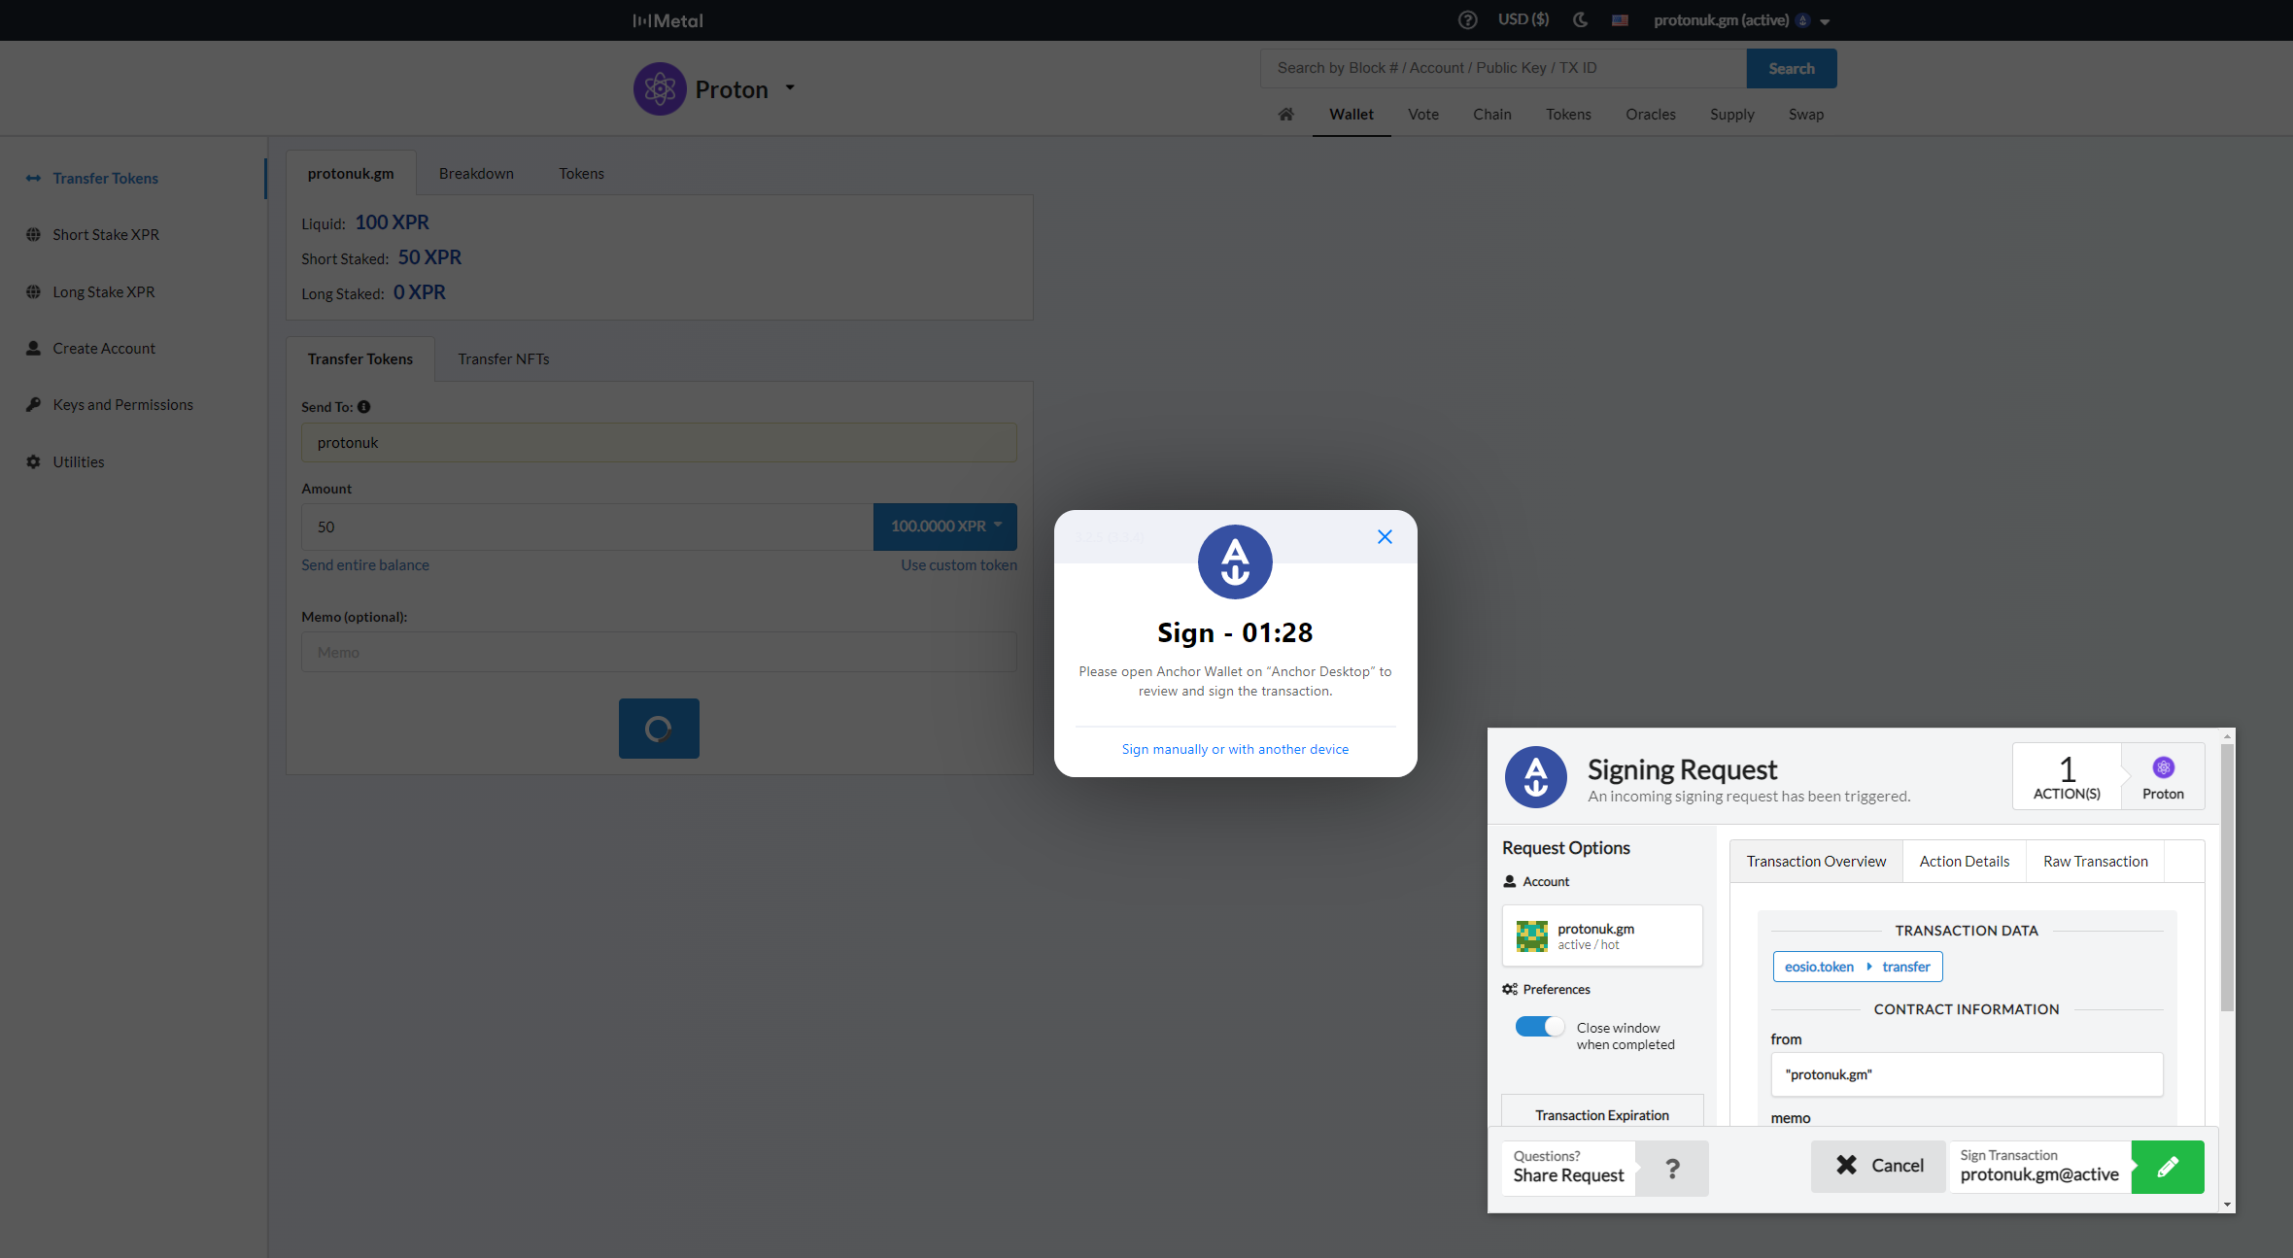Click the Create Account person icon
Viewport: 2293px width, 1258px height.
point(33,349)
